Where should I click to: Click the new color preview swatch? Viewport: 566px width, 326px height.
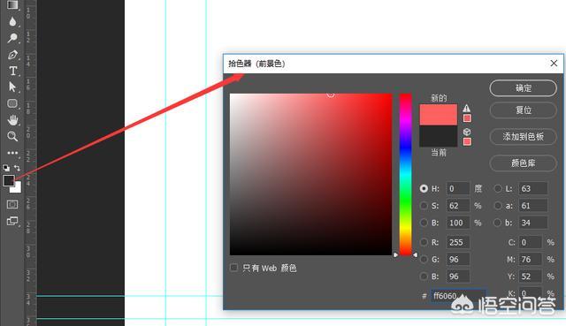click(x=439, y=115)
